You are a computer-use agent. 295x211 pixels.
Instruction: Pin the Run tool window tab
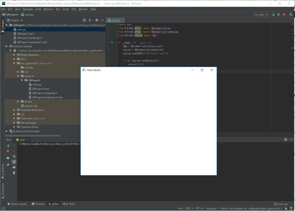(x=8, y=164)
